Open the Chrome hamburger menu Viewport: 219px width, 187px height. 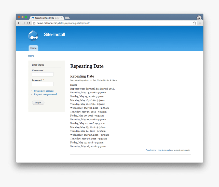point(200,23)
